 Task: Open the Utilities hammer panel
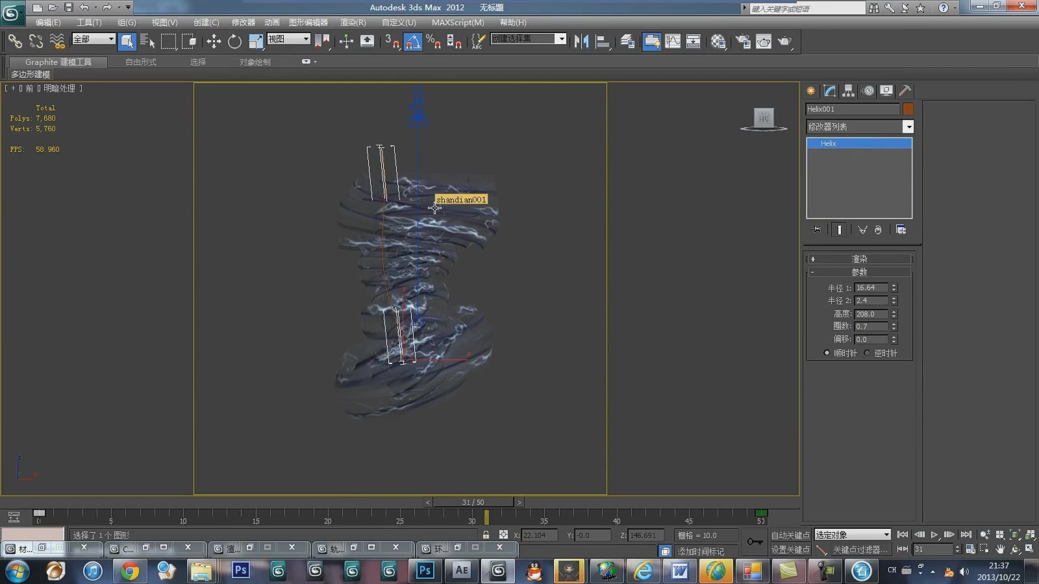click(905, 91)
